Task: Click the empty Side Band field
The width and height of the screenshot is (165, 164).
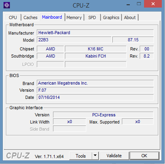Action: point(70,129)
